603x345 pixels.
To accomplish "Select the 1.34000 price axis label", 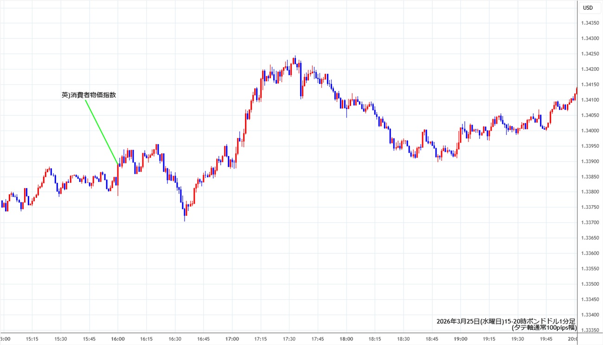I will click(589, 131).
